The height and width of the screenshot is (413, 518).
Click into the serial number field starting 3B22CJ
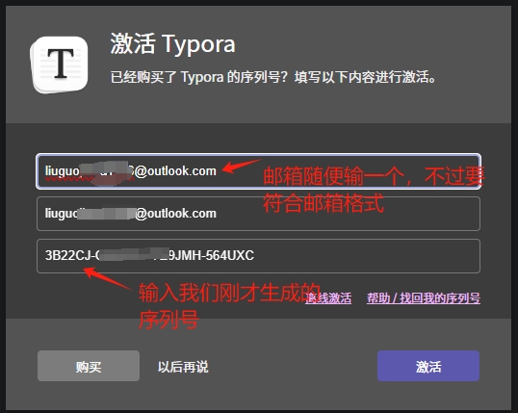click(258, 256)
